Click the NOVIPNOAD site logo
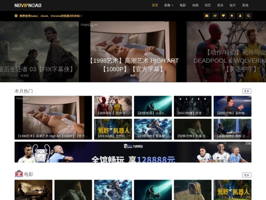 (27, 5)
